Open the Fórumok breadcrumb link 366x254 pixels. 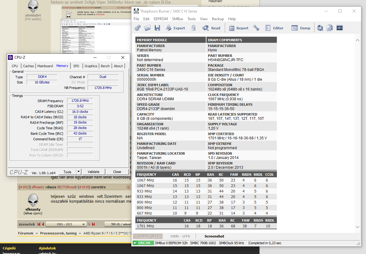pyautogui.click(x=26, y=233)
